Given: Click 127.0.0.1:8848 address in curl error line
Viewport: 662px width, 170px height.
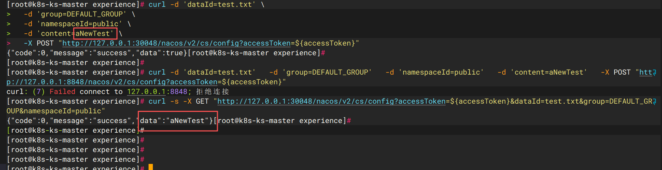Looking at the screenshot, I should [157, 92].
